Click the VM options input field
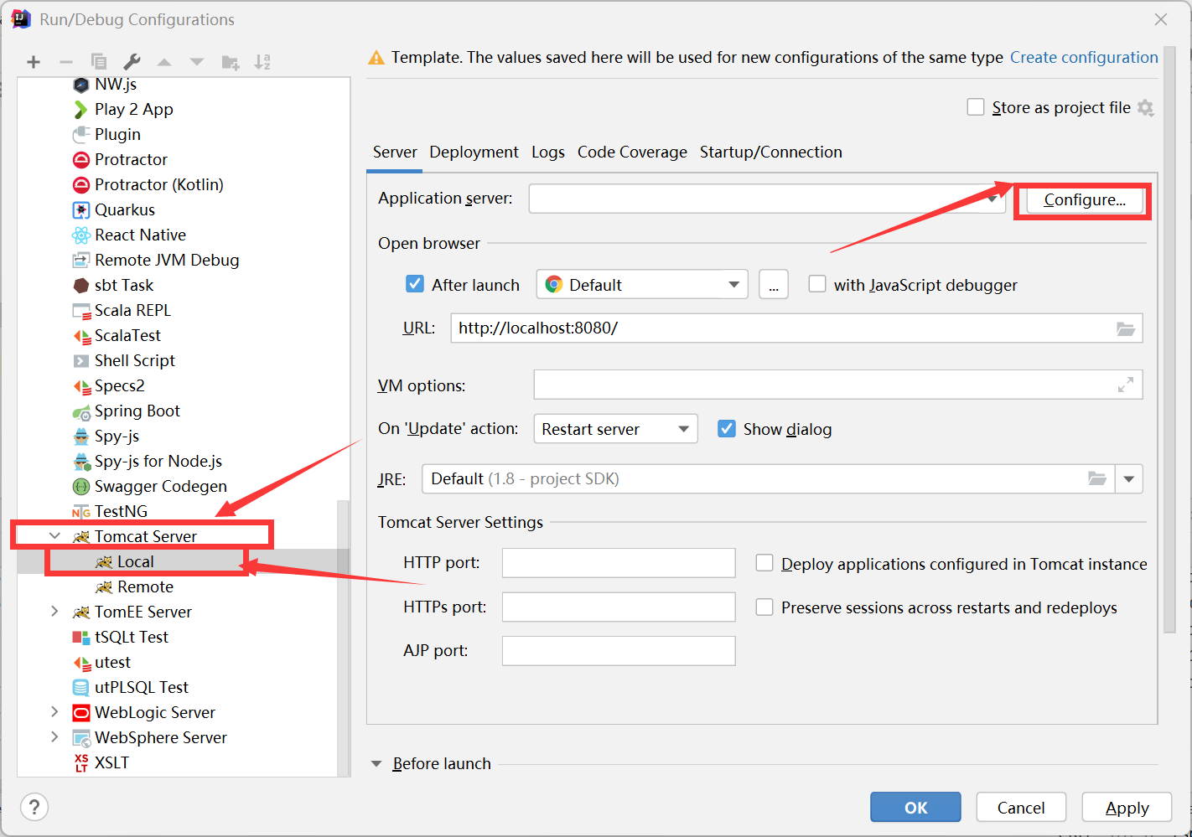 click(x=838, y=385)
